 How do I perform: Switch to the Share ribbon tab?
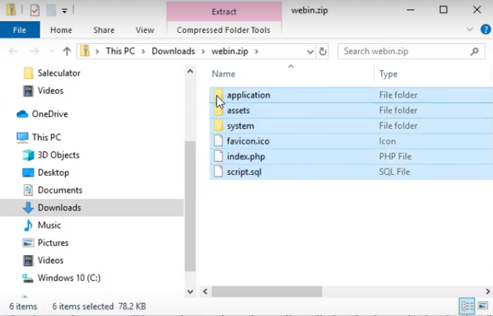(x=104, y=30)
